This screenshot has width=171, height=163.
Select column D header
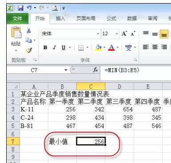[x=119, y=87]
